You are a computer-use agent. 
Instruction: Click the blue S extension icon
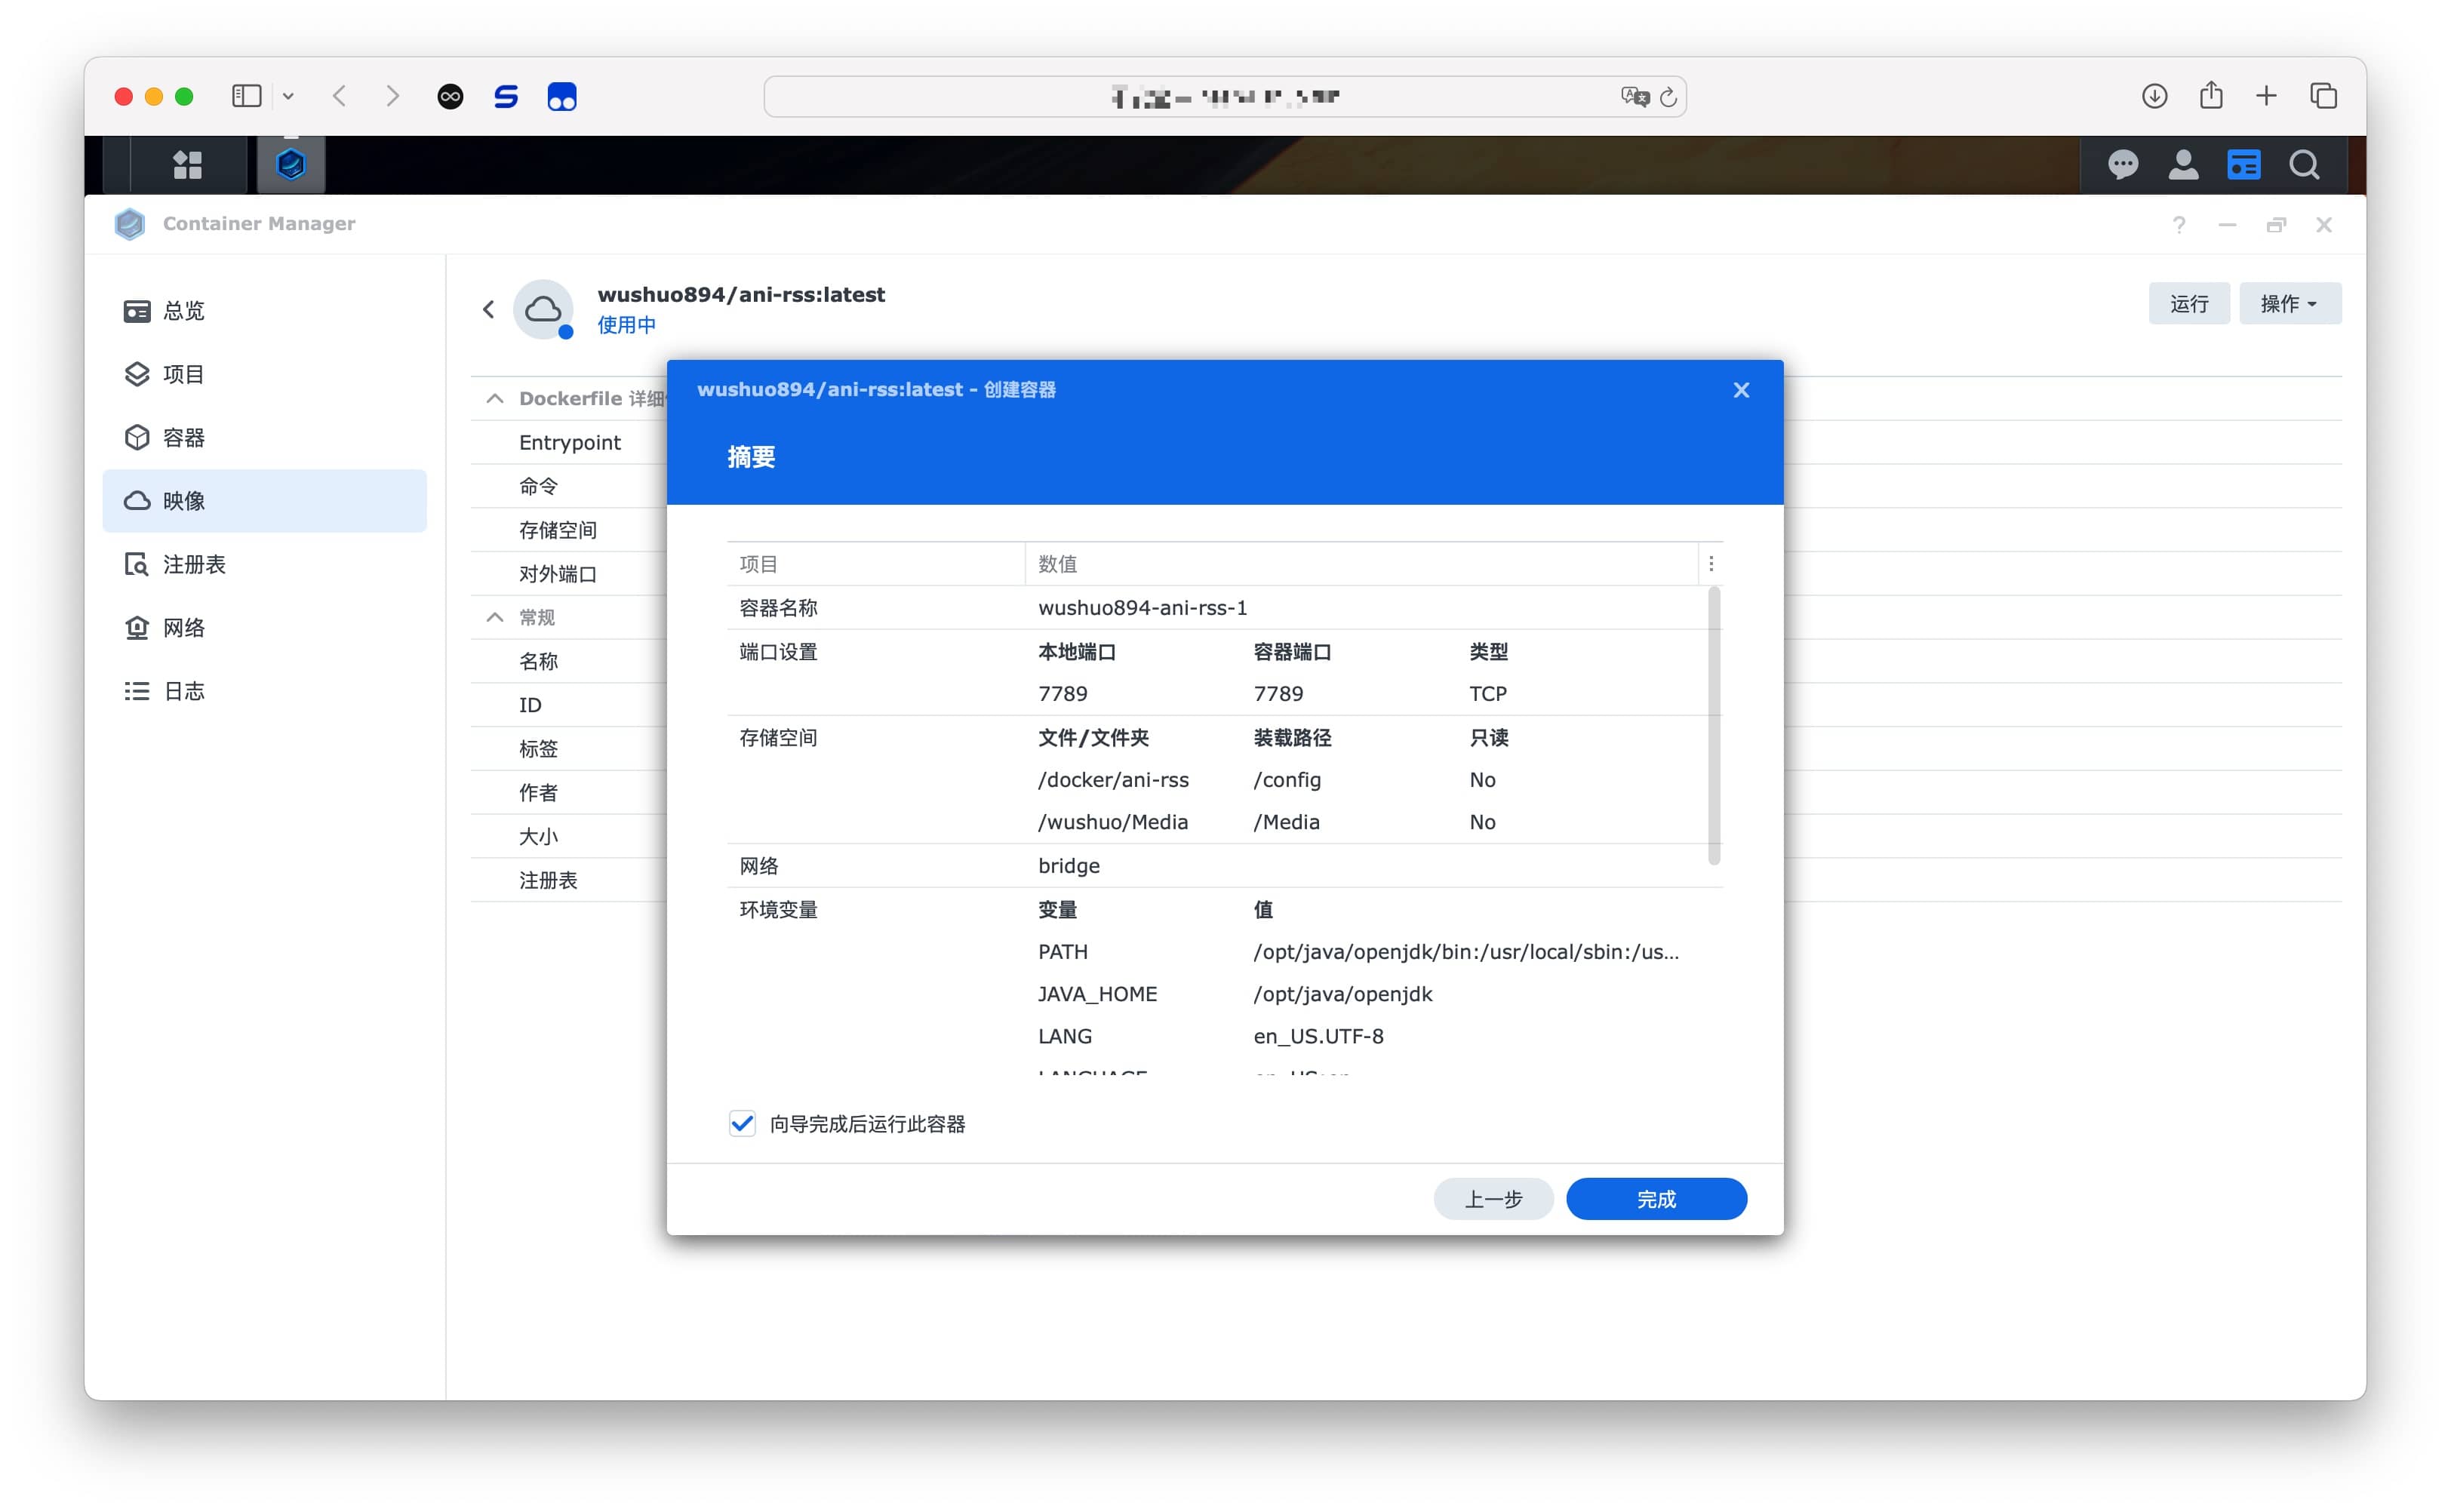pos(506,97)
